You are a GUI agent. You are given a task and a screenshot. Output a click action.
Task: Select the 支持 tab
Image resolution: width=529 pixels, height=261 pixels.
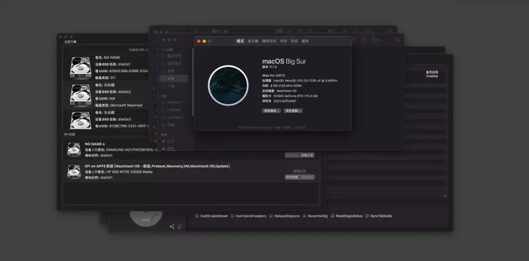point(294,41)
